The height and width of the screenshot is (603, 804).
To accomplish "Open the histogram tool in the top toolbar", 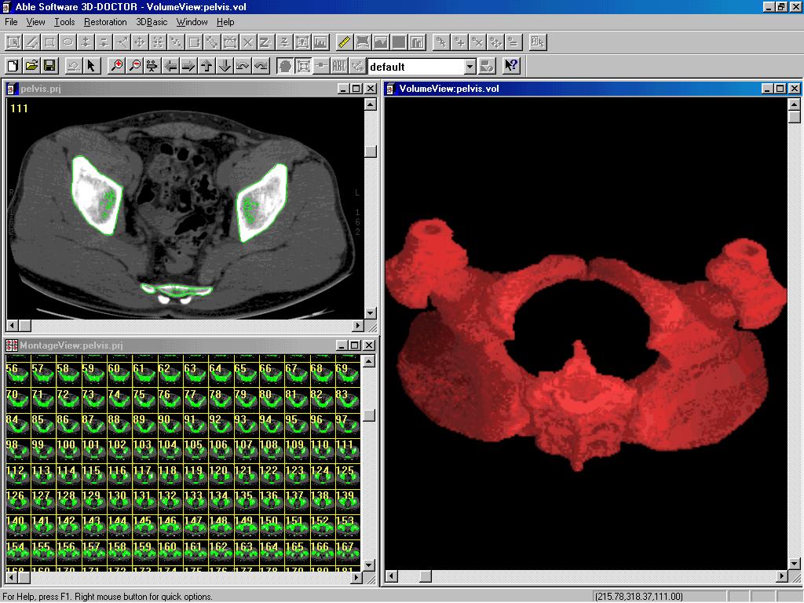I will (x=321, y=42).
